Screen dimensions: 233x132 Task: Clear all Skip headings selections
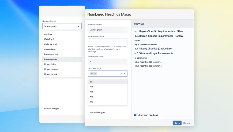(x=121, y=73)
